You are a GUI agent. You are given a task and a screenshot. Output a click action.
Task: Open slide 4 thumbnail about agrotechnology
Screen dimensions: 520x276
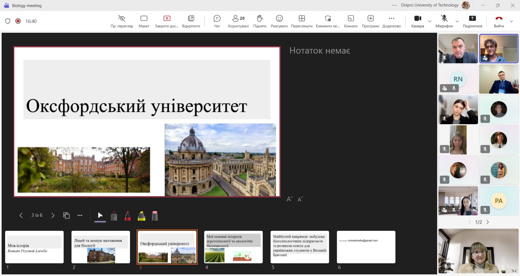(233, 247)
